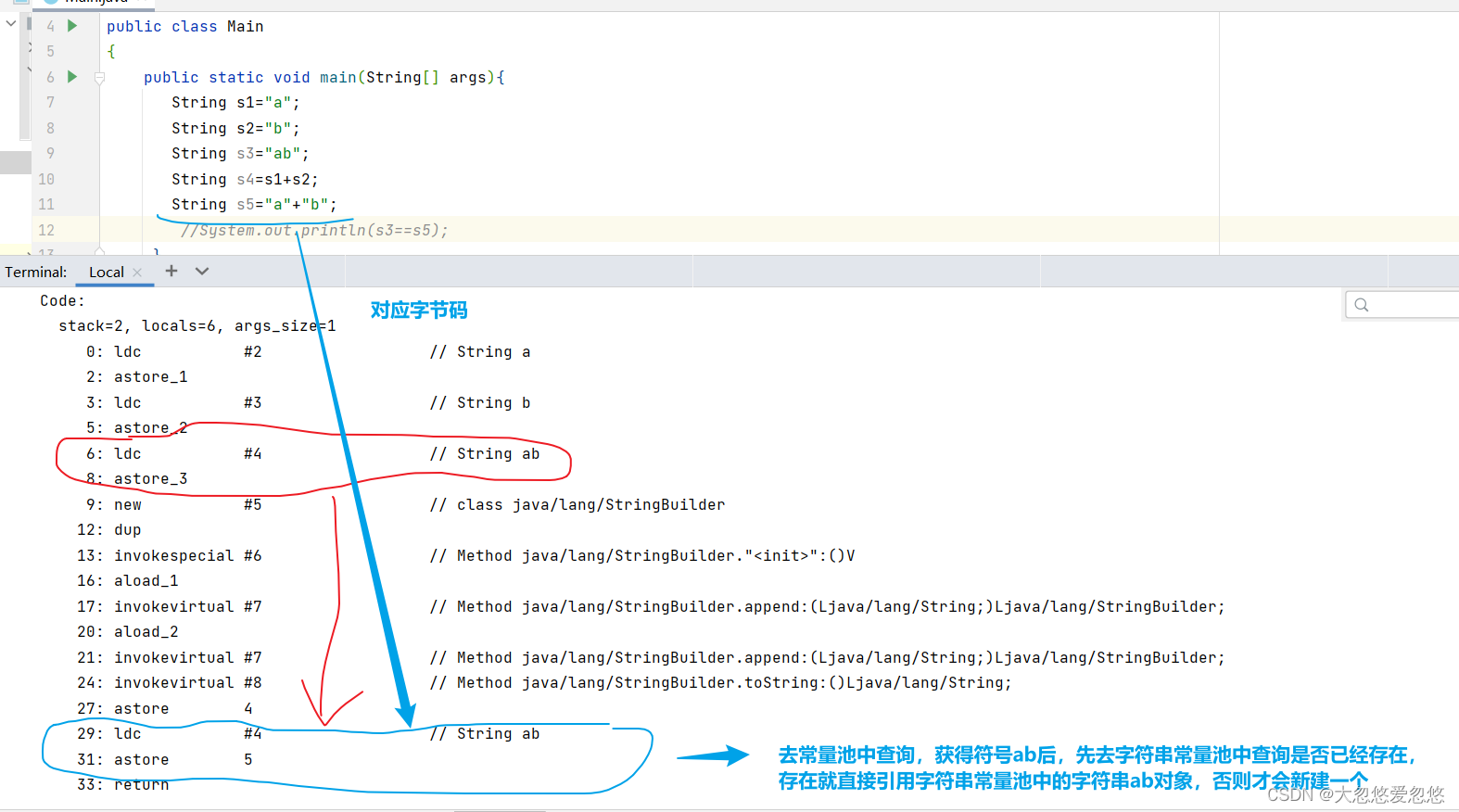Run the Main class from the gutter arrow
The image size is (1459, 812).
pos(72,26)
